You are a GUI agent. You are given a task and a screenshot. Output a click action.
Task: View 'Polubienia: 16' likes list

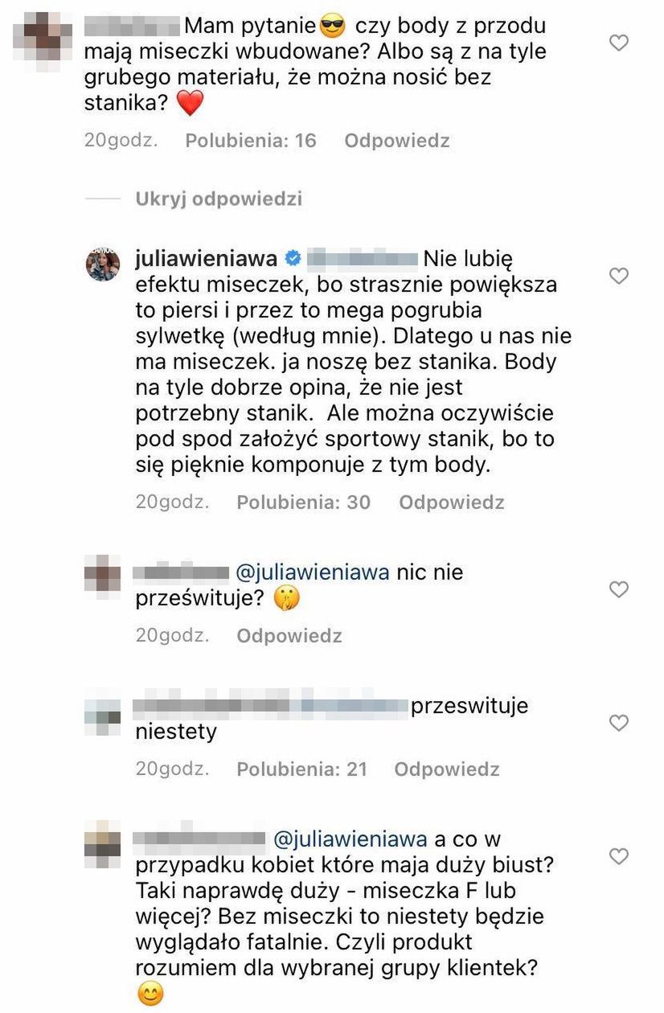250,141
